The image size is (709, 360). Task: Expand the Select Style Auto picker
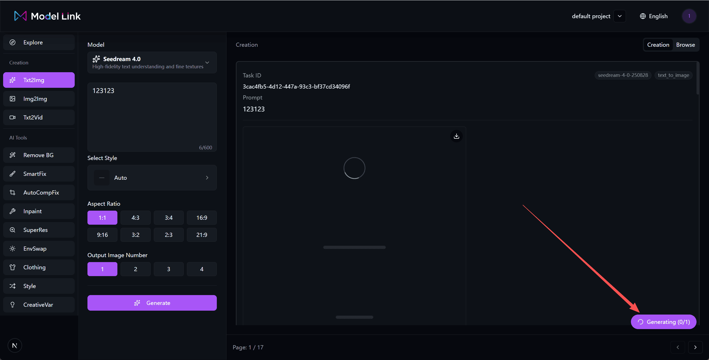(152, 178)
